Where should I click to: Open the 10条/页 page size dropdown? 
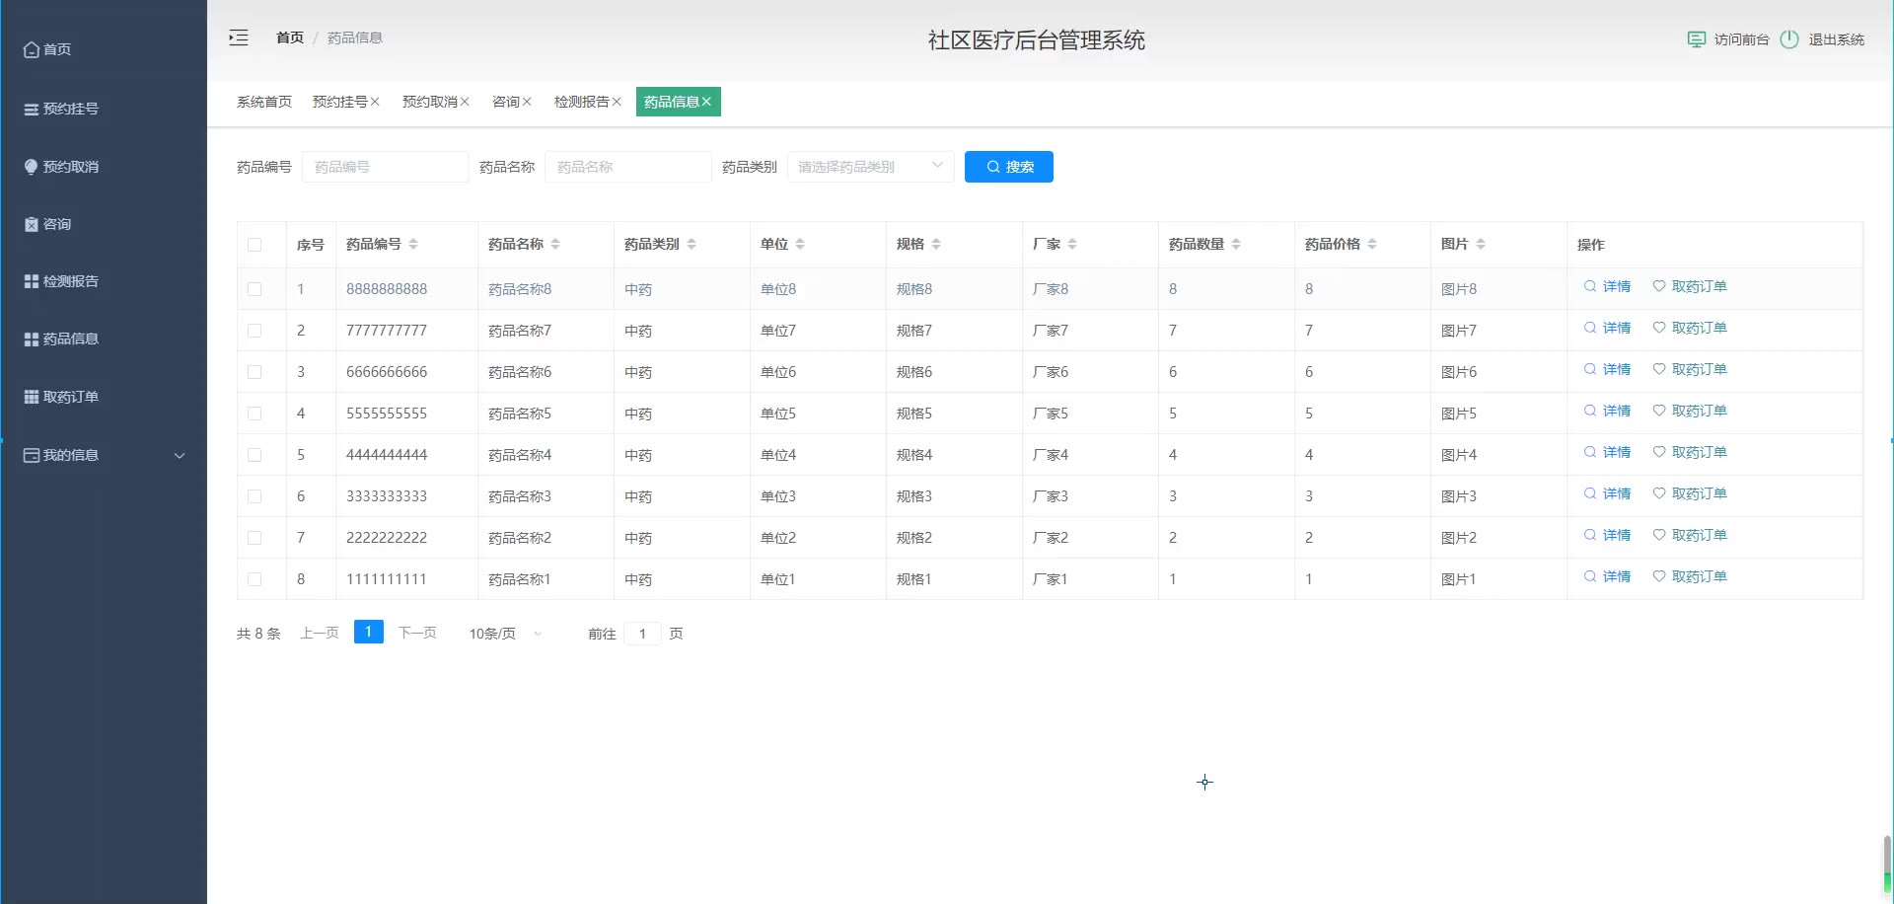tap(505, 634)
